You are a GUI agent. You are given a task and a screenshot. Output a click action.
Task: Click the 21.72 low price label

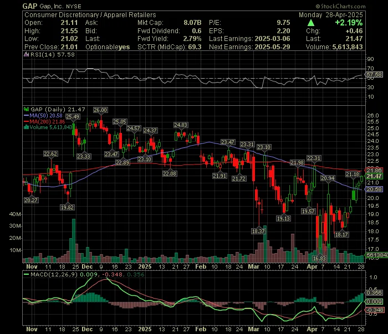(x=239, y=178)
